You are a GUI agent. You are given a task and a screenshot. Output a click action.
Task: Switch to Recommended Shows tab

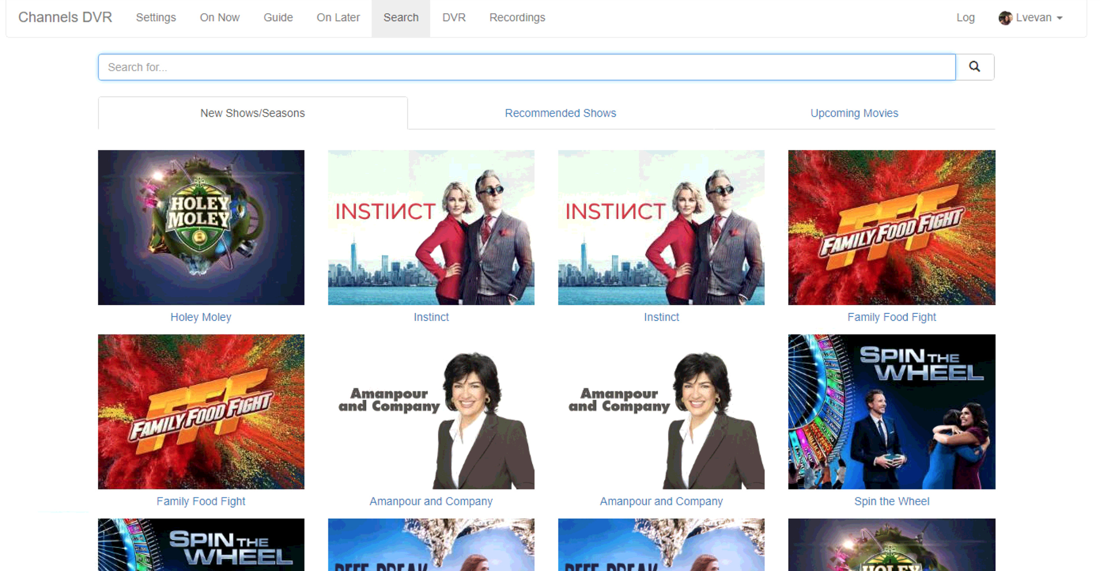coord(560,113)
